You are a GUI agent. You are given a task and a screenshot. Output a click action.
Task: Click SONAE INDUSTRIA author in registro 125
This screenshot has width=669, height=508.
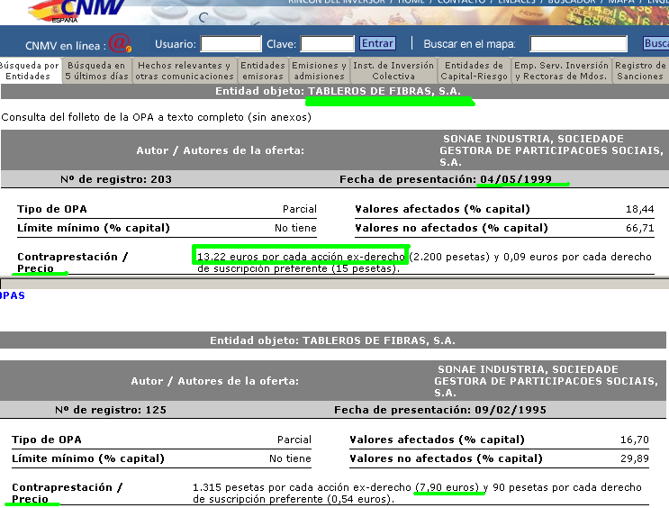click(547, 381)
